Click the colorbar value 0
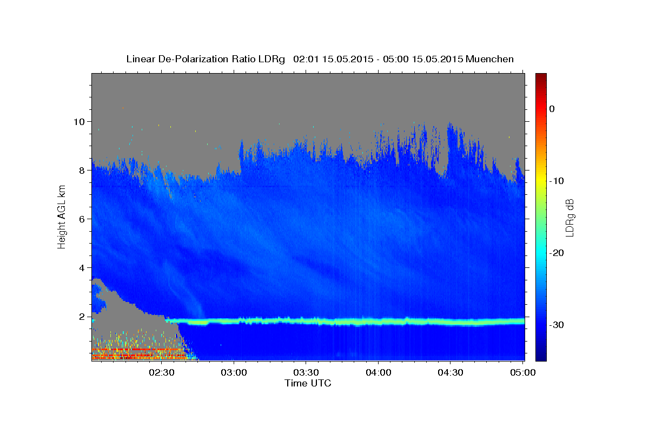Image resolution: width=649 pixels, height=433 pixels. pyautogui.click(x=552, y=109)
